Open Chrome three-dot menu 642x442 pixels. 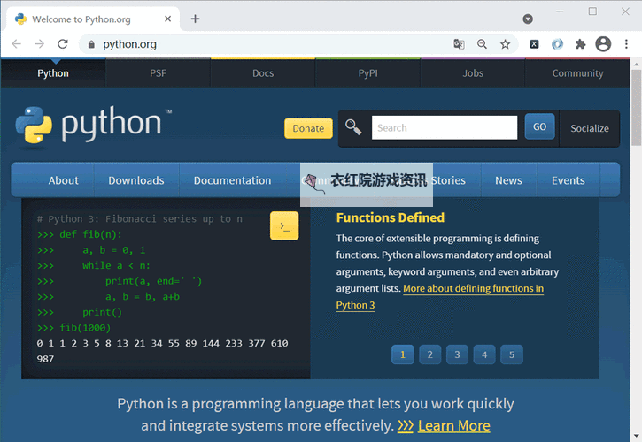tap(626, 43)
